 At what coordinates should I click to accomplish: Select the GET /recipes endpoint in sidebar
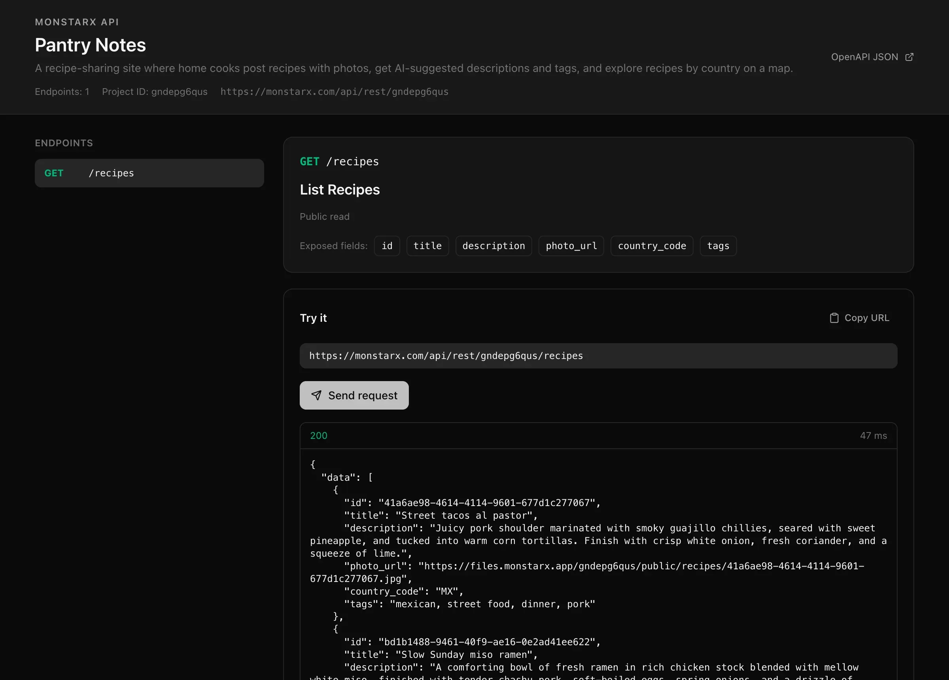[149, 173]
